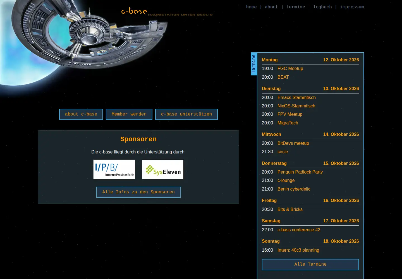Click the Donnerstag day heading
The image size is (402, 279).
pyautogui.click(x=274, y=163)
